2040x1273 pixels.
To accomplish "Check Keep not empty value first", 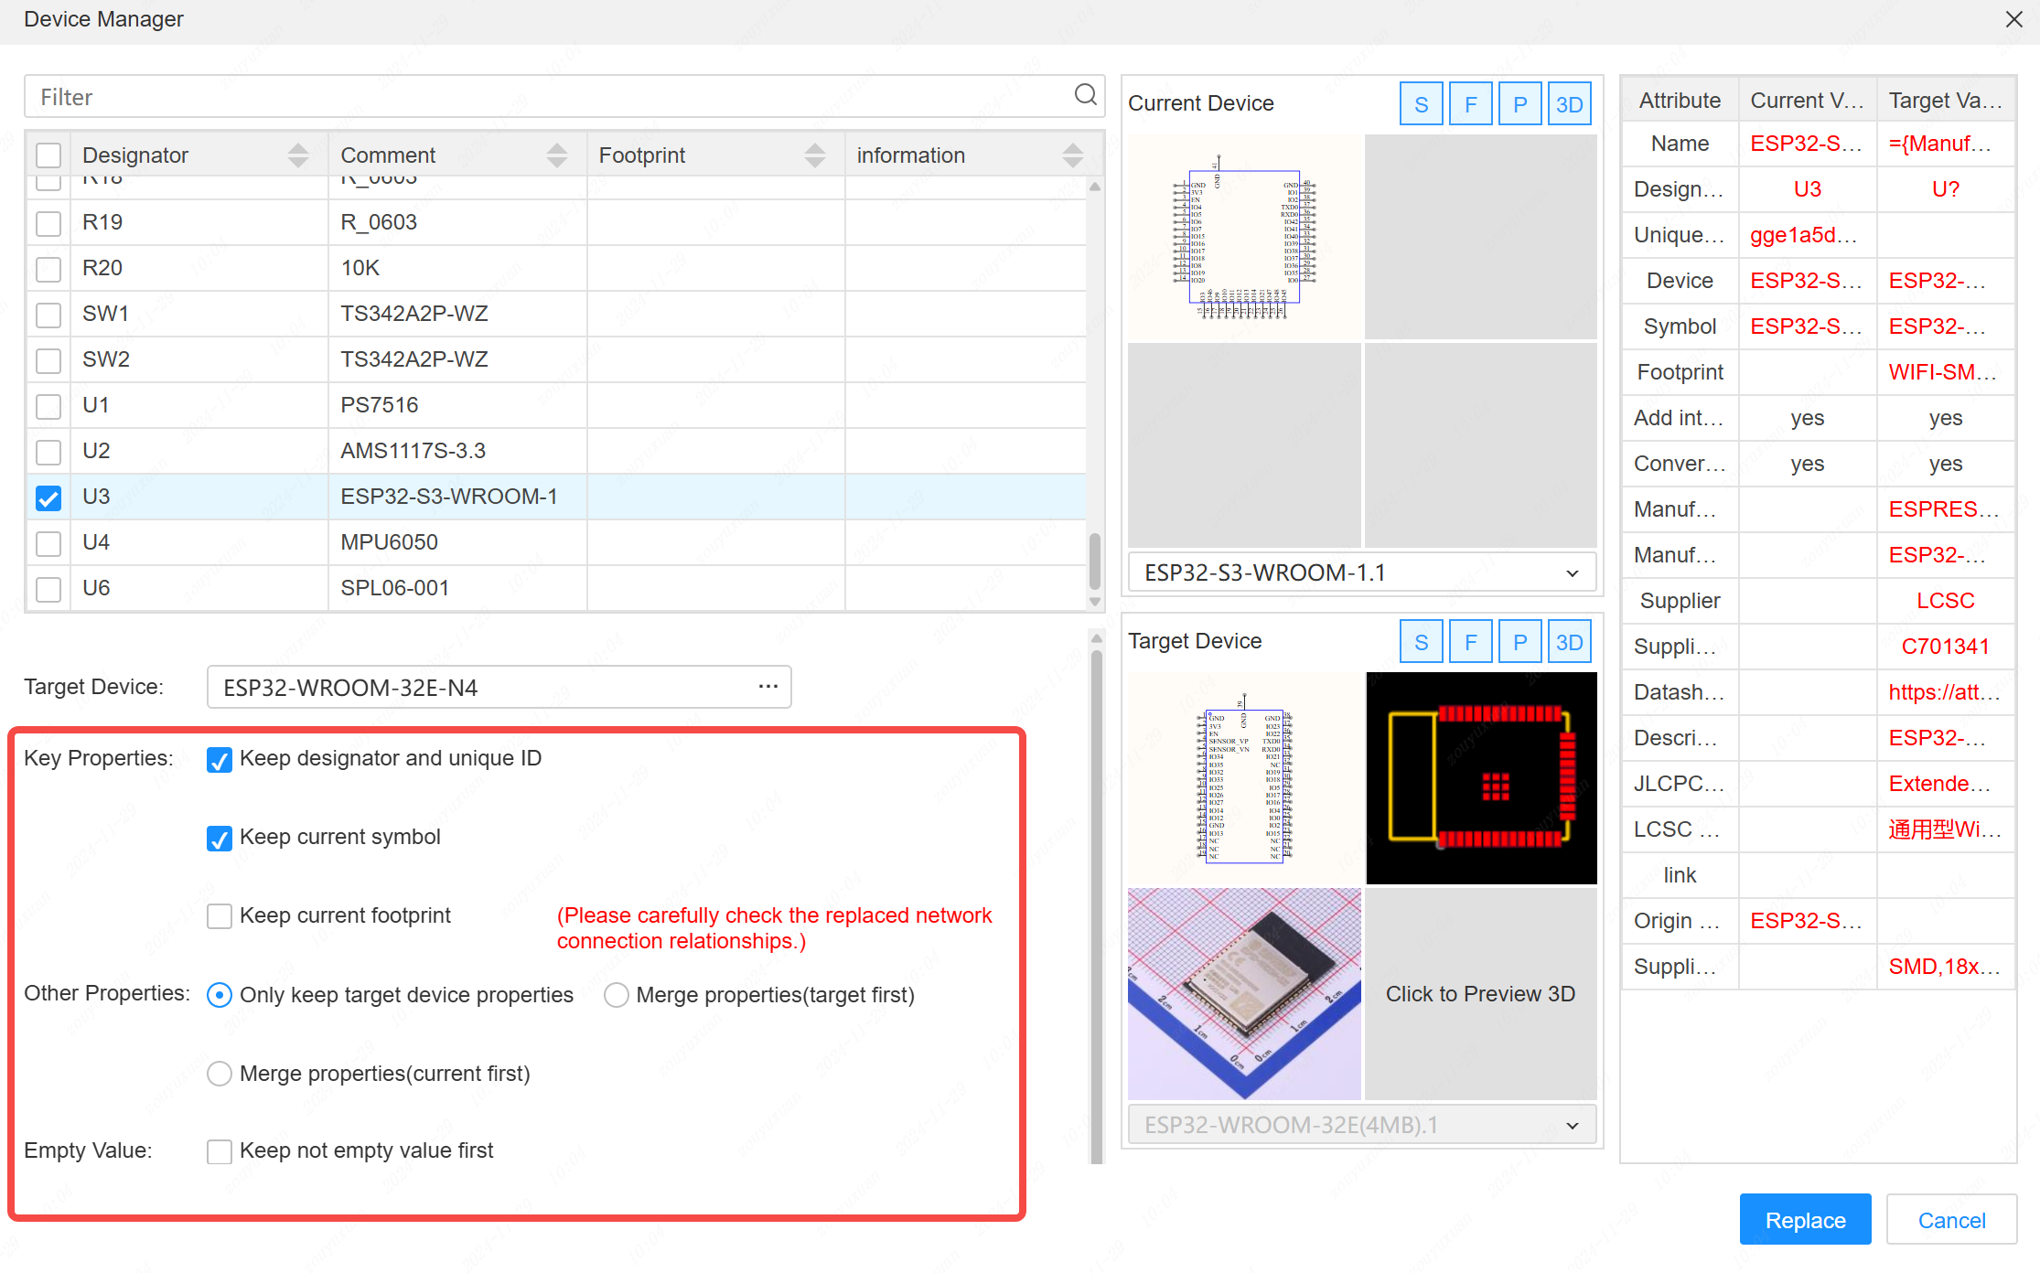I will coord(220,1150).
